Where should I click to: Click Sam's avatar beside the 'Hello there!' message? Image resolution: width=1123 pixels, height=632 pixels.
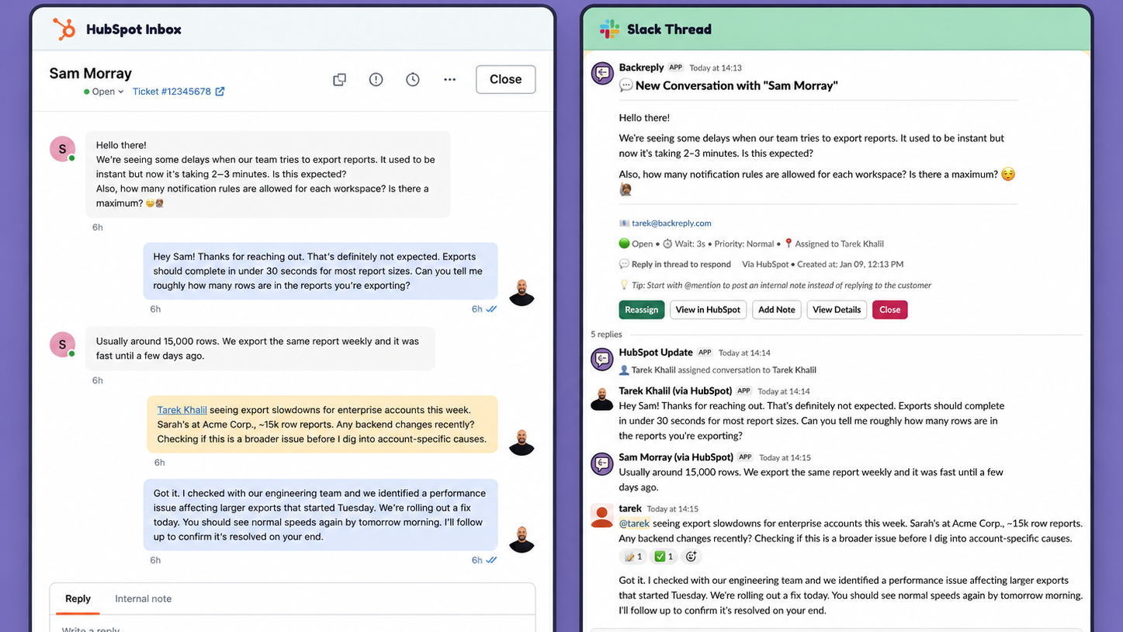tap(62, 149)
